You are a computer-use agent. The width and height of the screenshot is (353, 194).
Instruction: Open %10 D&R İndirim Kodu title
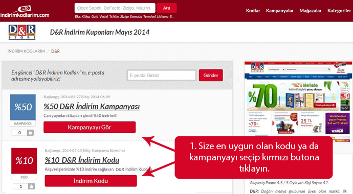82,160
